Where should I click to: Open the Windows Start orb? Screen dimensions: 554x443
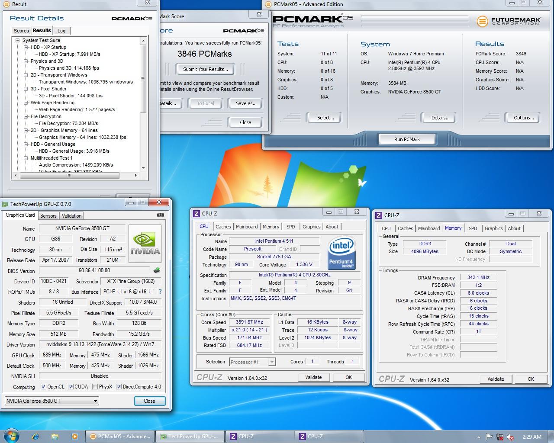[x=12, y=436]
